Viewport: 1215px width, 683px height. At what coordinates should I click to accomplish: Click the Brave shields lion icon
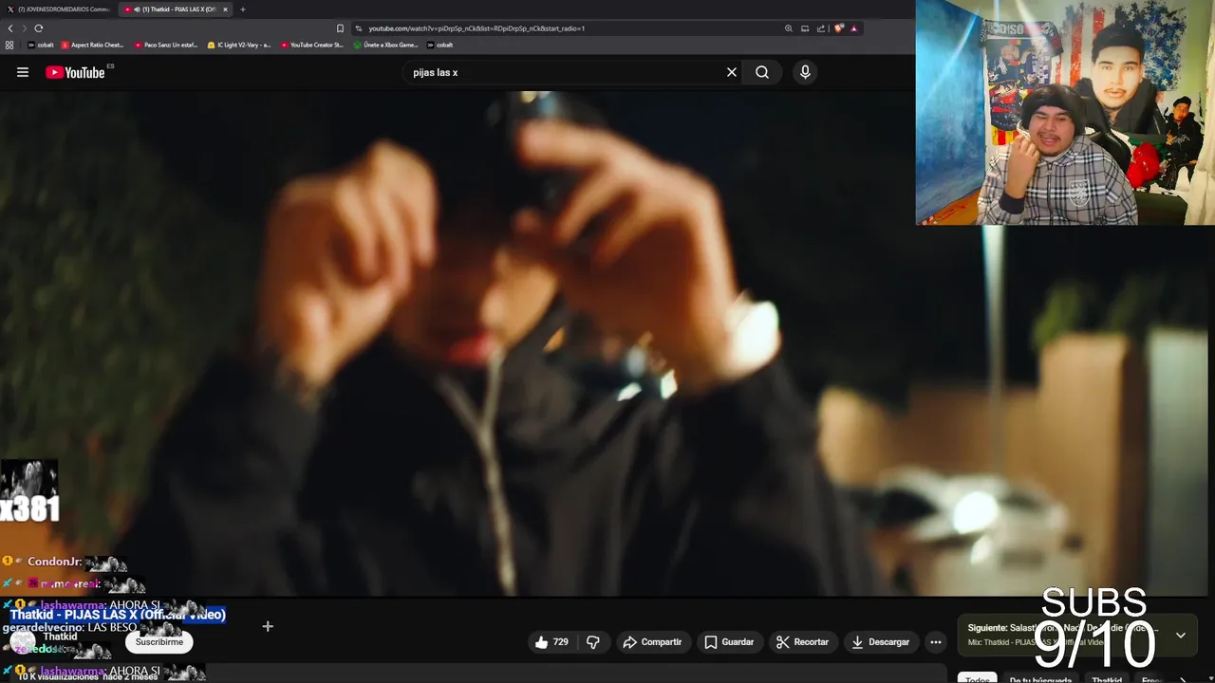point(839,28)
